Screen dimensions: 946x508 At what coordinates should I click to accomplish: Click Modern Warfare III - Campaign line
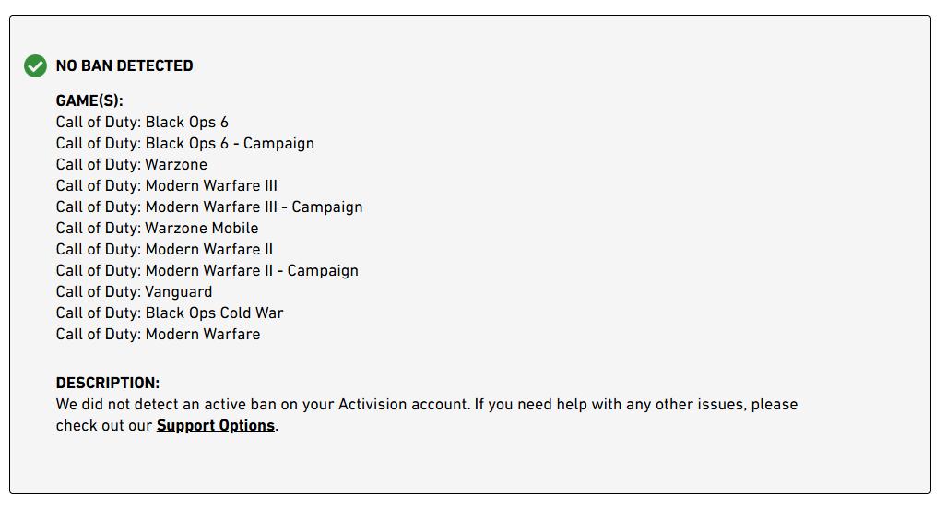pyautogui.click(x=209, y=207)
